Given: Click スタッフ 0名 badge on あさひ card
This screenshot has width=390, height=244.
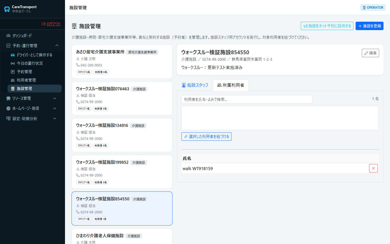Looking at the screenshot, I should point(84,72).
